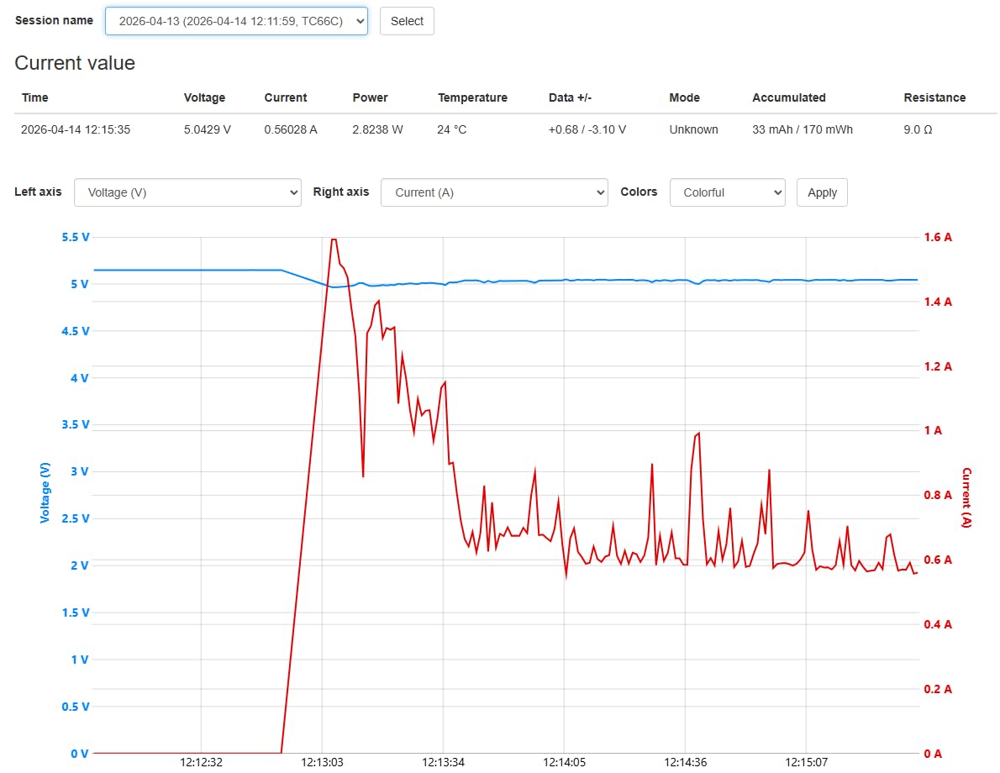Image resolution: width=1000 pixels, height=773 pixels.
Task: Click the Apply button
Action: (822, 192)
